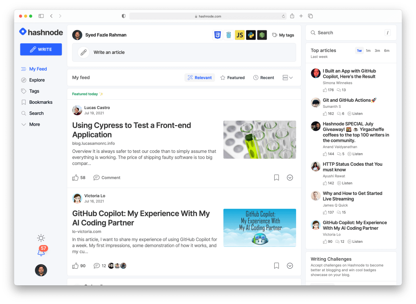The height and width of the screenshot is (304, 416).
Task: Open notifications bell with 57 badge
Action: [41, 251]
